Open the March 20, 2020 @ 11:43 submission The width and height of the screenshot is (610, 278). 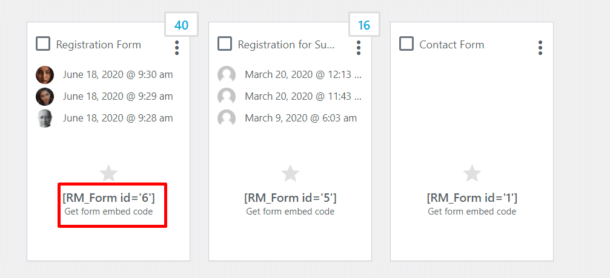303,97
